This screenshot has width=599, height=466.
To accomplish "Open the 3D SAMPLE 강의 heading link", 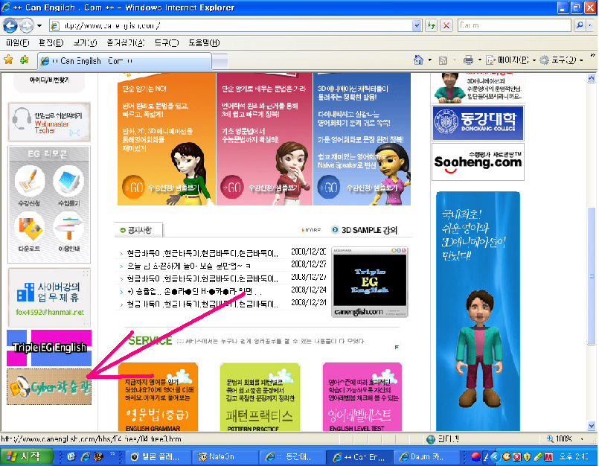I will (365, 230).
